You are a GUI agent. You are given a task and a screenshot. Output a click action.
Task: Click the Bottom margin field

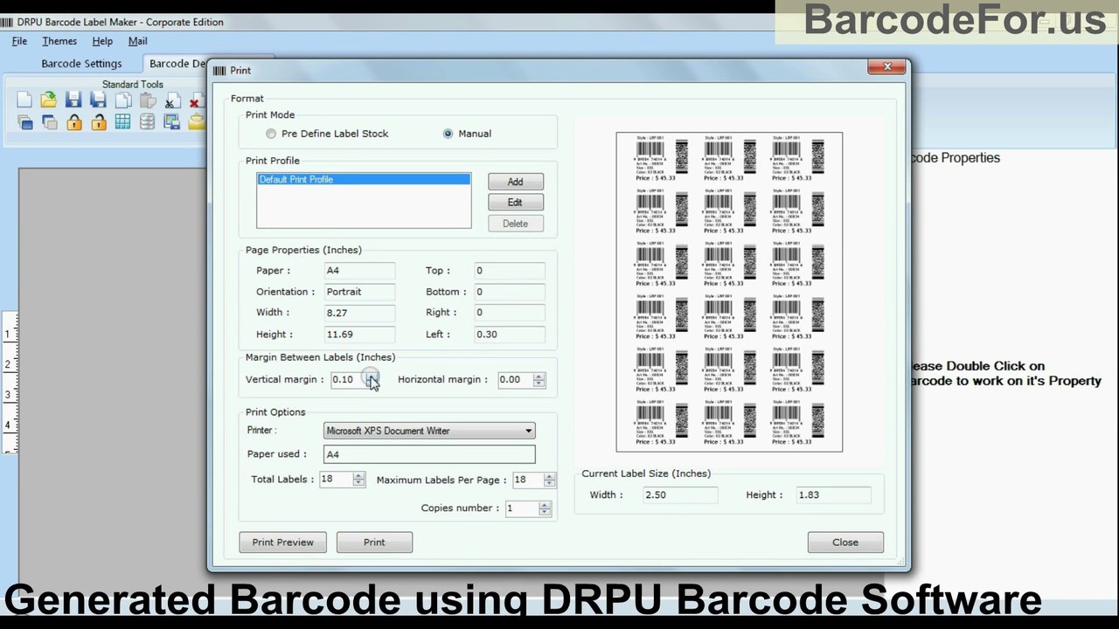coord(510,292)
